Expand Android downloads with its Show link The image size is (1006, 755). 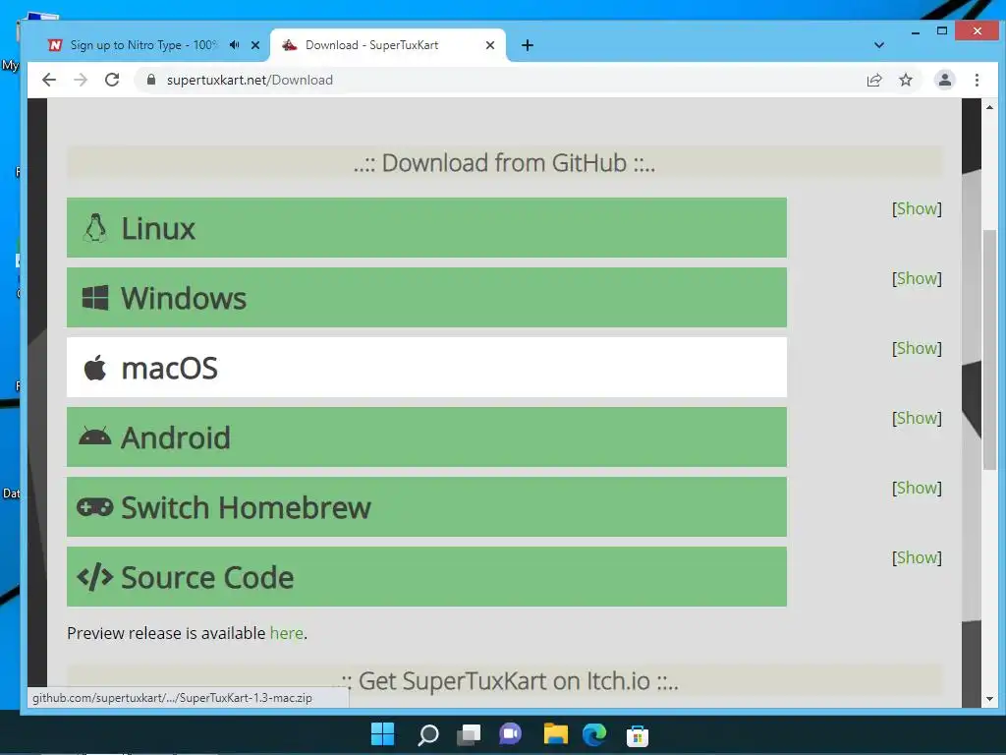917,418
